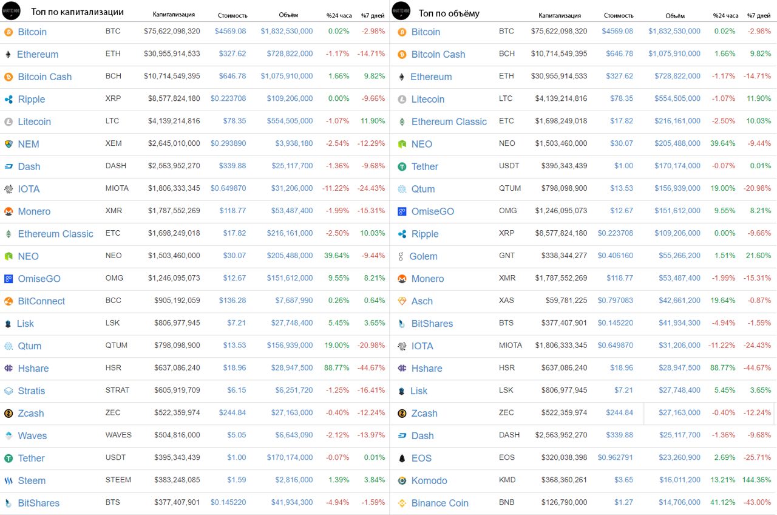
Task: Click the logo beside Топ по объёму
Action: [401, 11]
